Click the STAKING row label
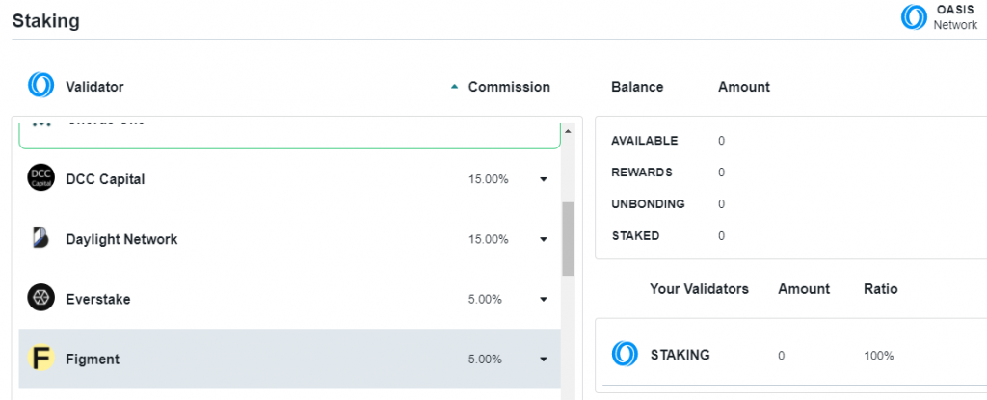This screenshot has width=987, height=400. [680, 355]
